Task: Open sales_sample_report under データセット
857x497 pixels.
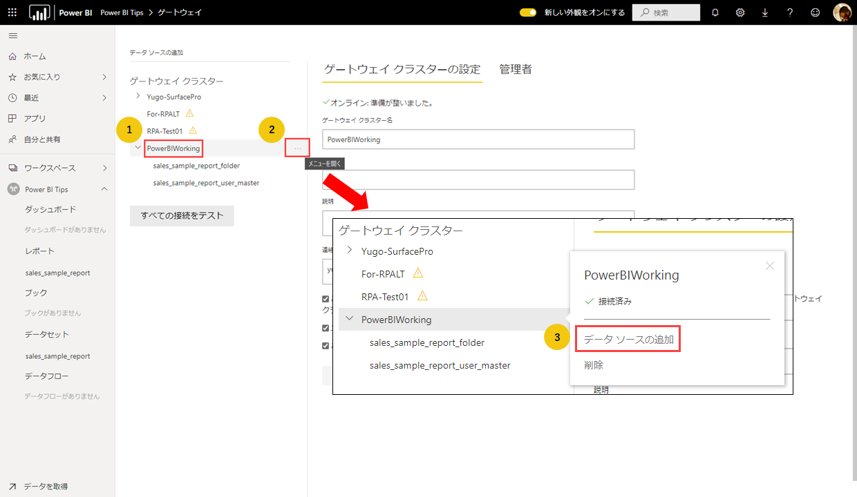Action: [57, 356]
